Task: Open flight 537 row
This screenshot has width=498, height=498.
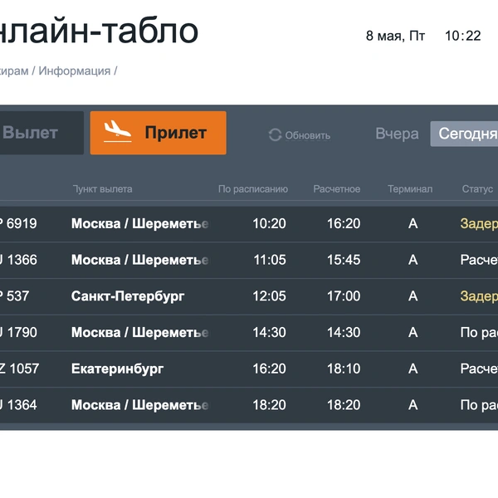Action: coord(249,296)
